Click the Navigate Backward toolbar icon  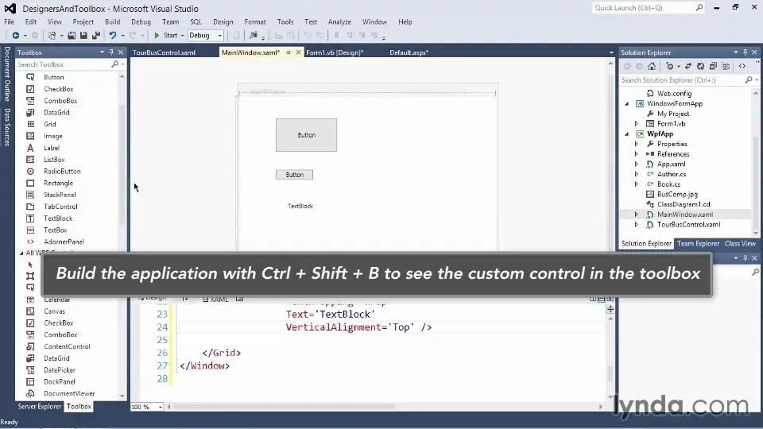(x=16, y=36)
